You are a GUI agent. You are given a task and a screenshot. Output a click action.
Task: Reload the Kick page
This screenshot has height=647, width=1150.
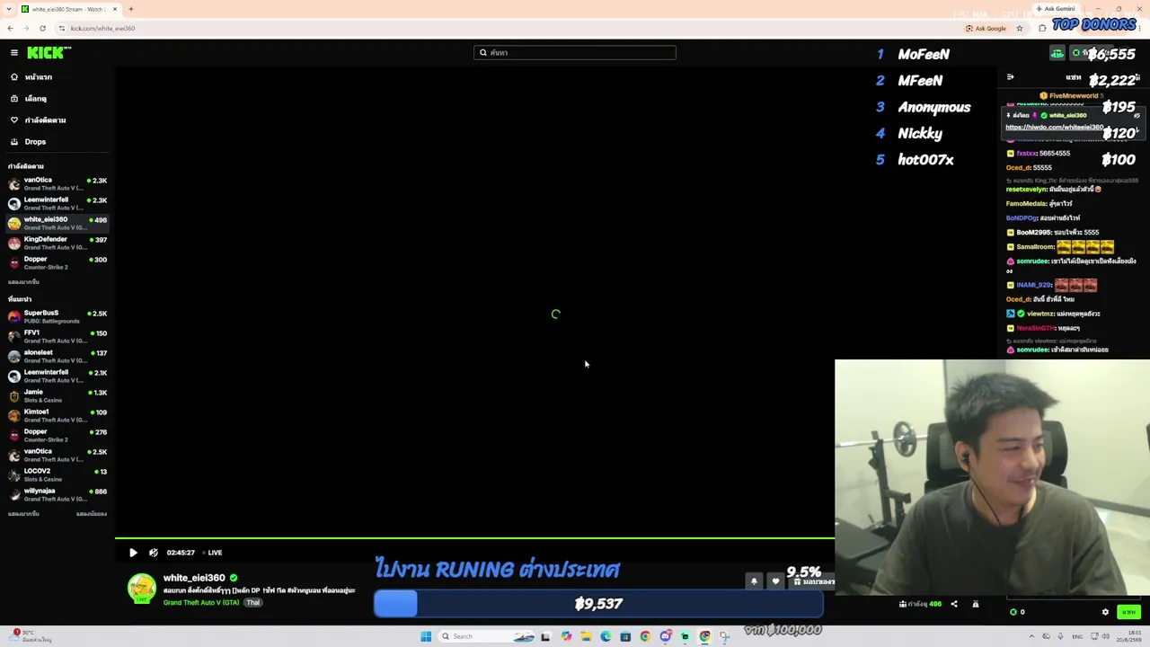pyautogui.click(x=42, y=28)
